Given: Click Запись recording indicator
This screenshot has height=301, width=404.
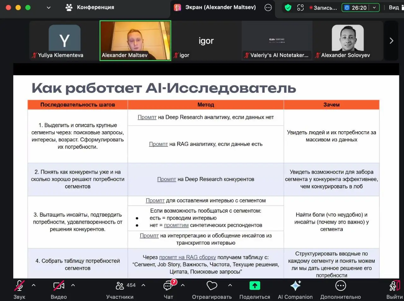Looking at the screenshot, I should 323,8.
